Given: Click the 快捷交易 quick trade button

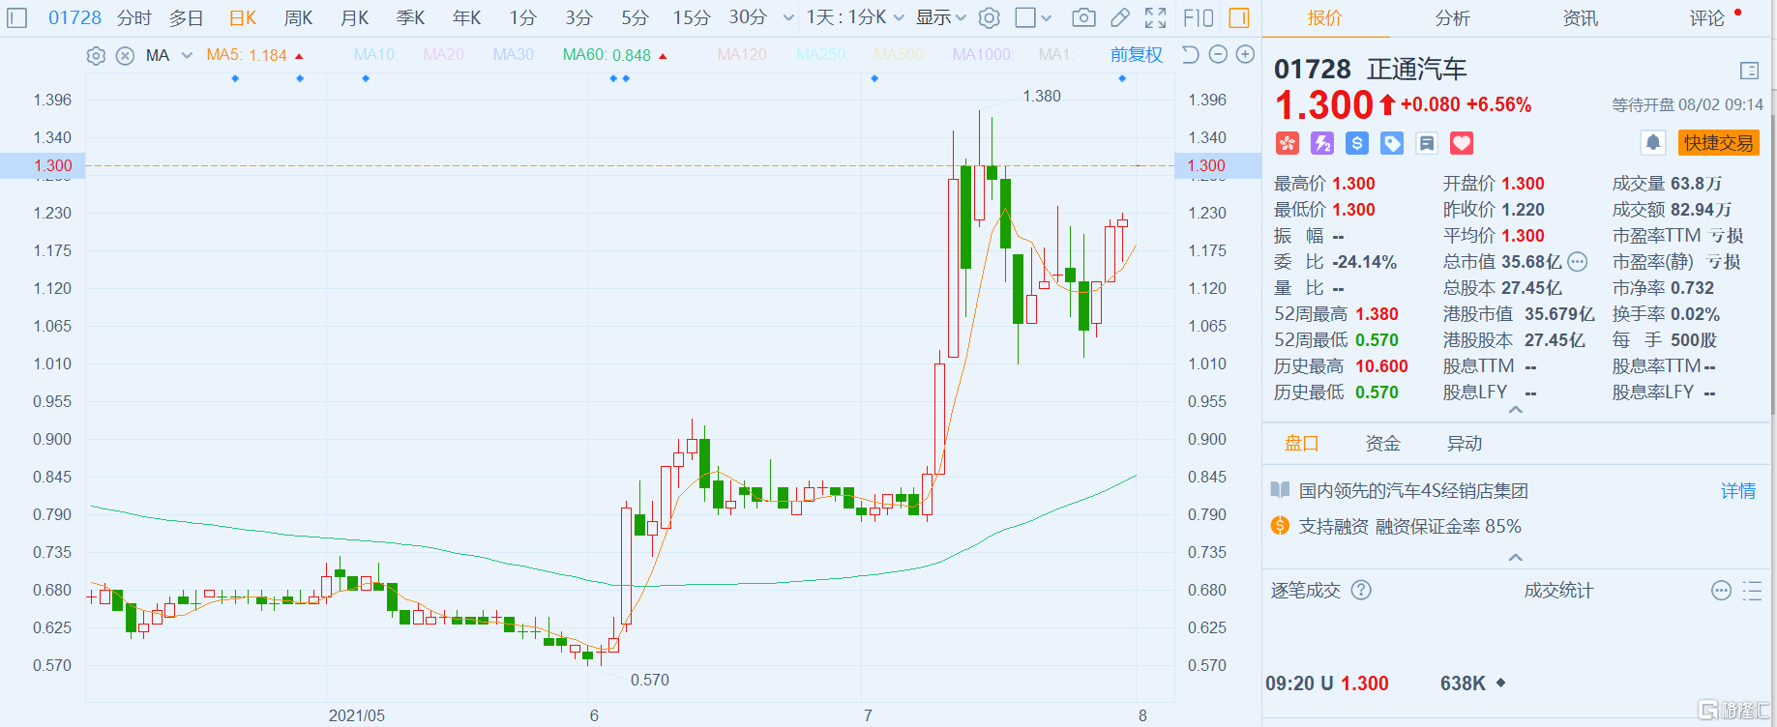Looking at the screenshot, I should coord(1718,143).
